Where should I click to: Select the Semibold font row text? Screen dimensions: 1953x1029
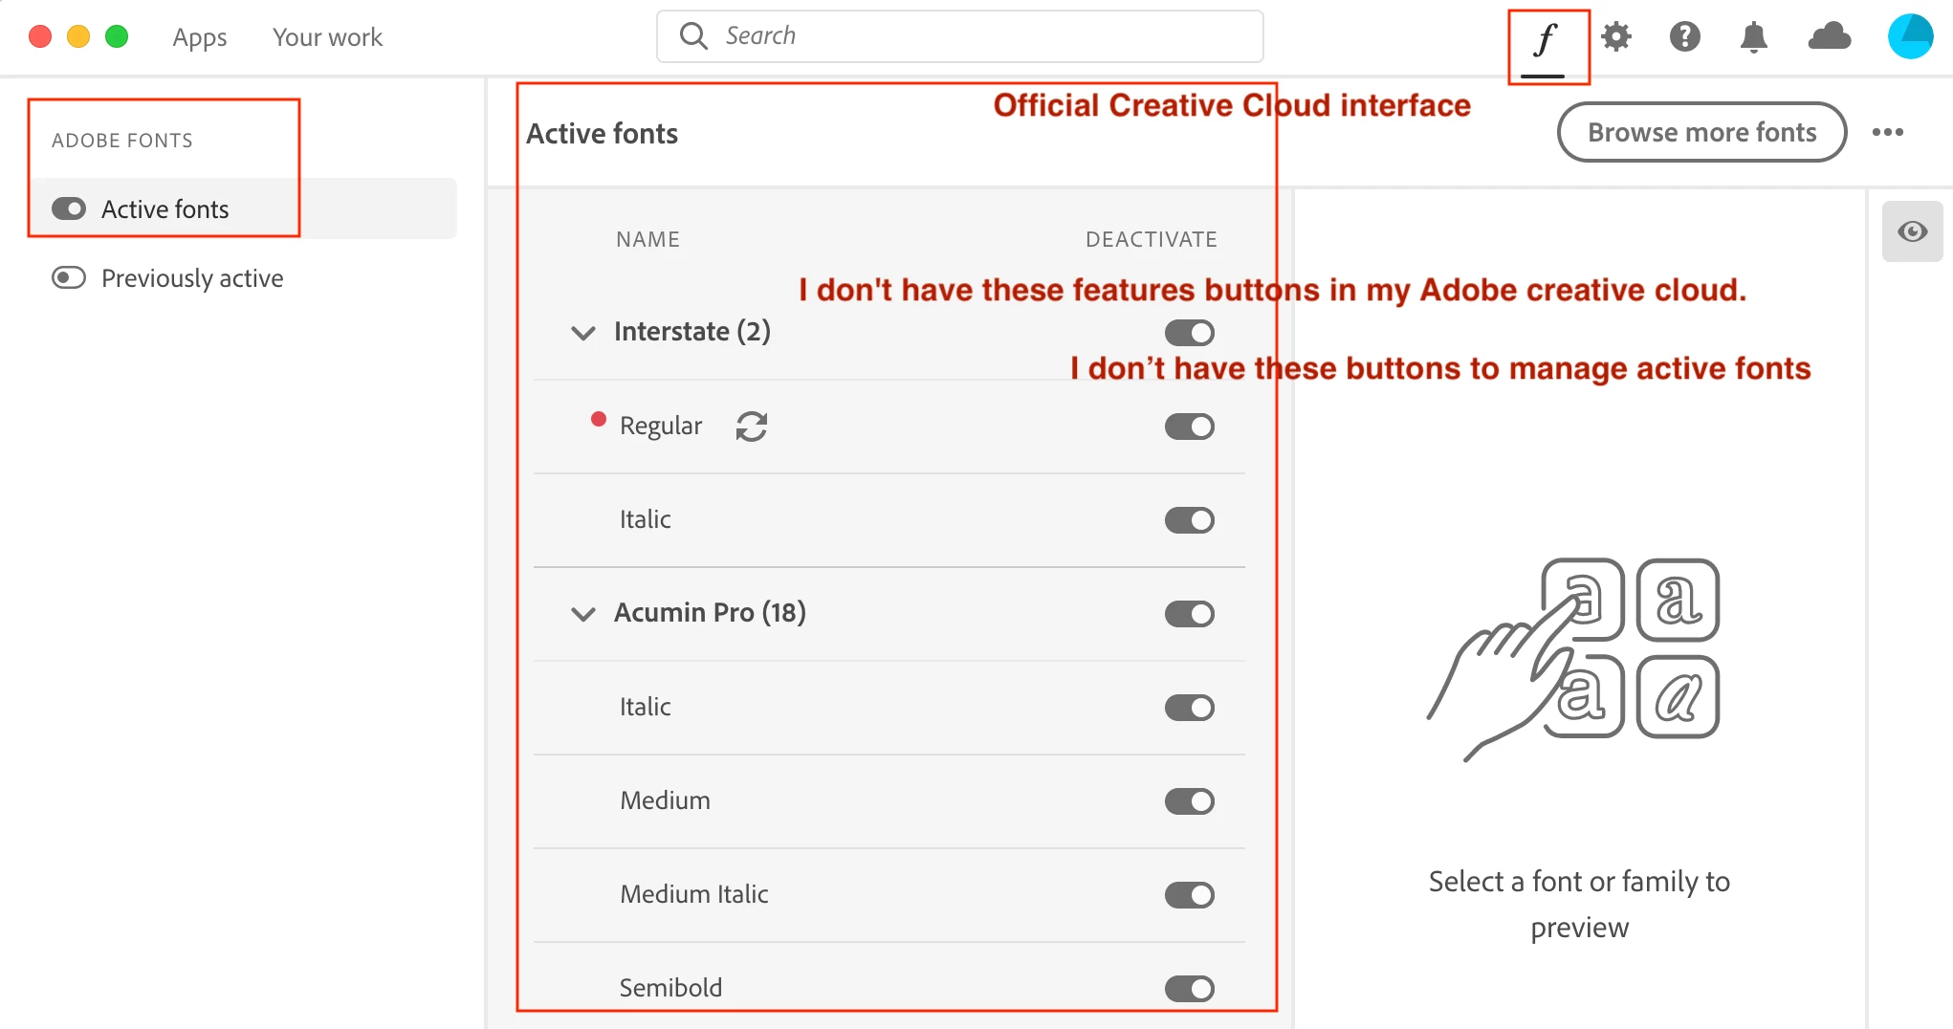coord(670,988)
